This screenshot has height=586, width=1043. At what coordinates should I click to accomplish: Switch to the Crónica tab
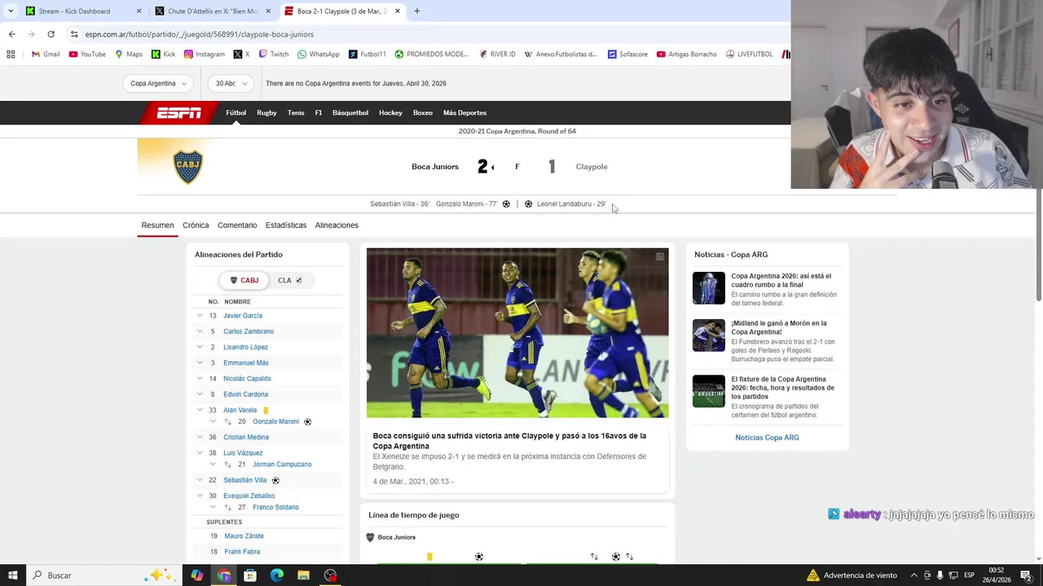[x=196, y=225]
